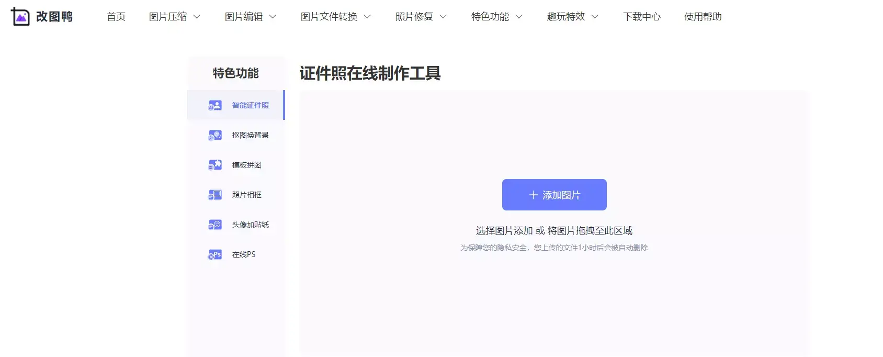
Task: Open the 趣玩特效 menu
Action: (x=566, y=17)
